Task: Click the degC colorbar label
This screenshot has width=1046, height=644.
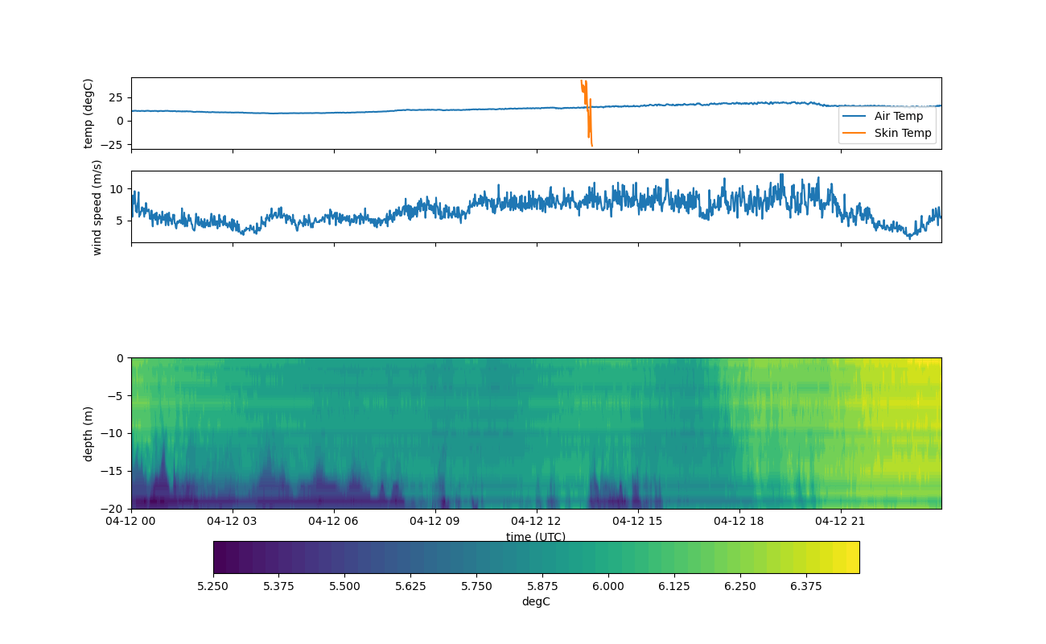Action: point(536,601)
